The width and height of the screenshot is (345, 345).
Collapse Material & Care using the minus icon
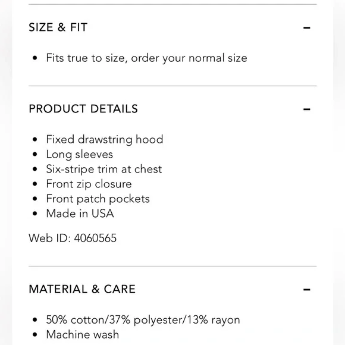(x=307, y=289)
